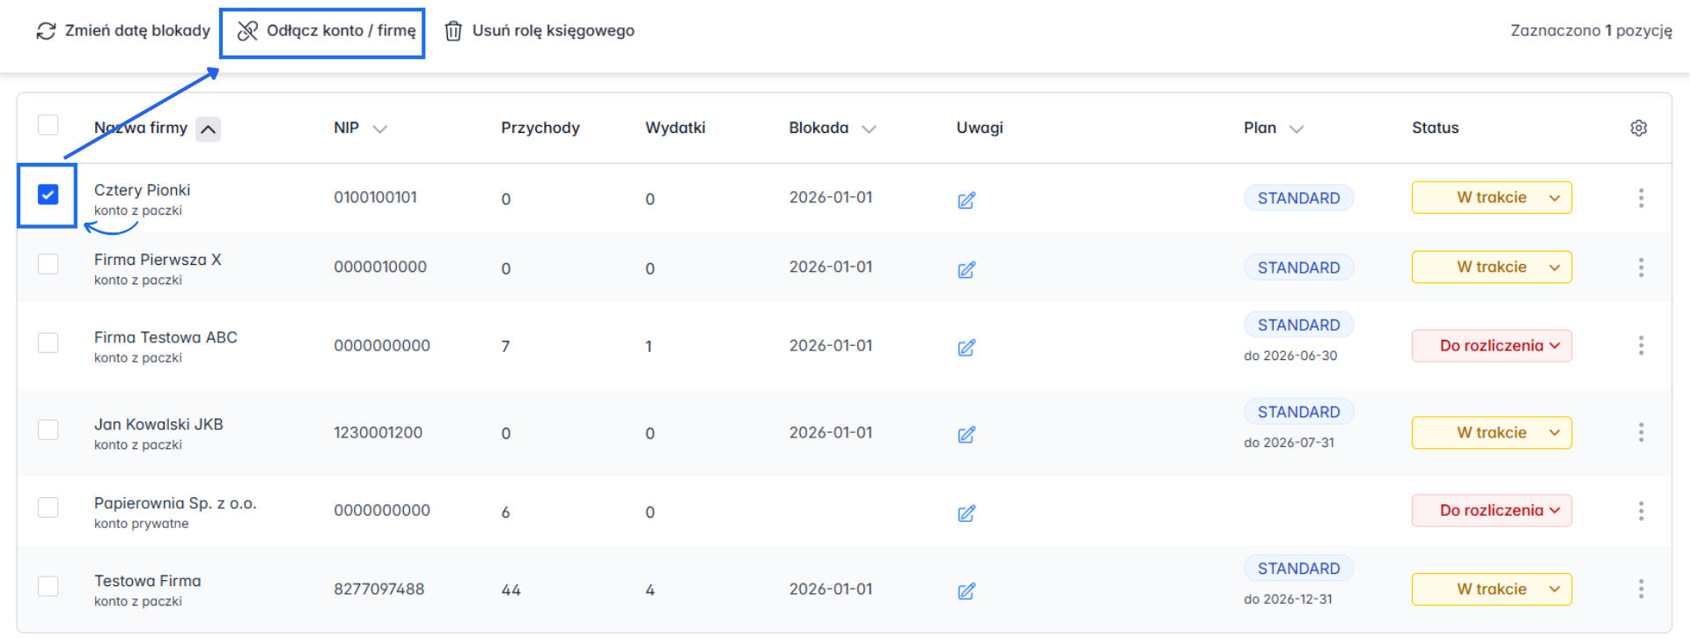1690x639 pixels.
Task: Edit notes for Papierownia Sp. z o.o.
Action: point(966,513)
